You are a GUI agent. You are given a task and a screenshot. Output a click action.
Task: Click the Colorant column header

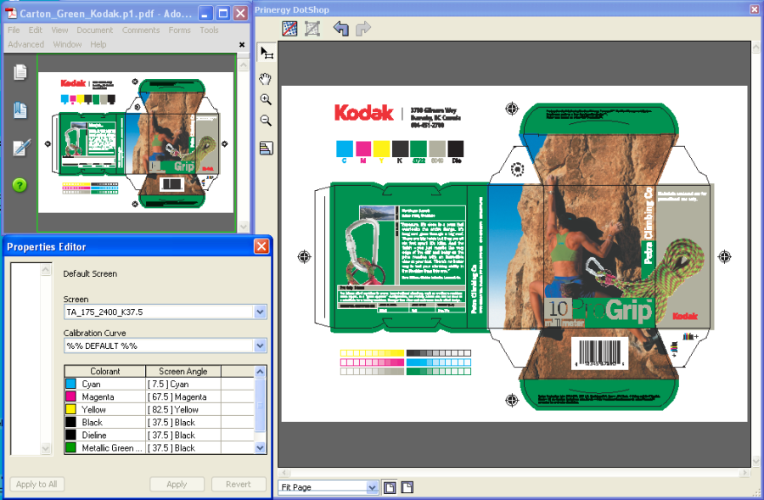coord(104,371)
